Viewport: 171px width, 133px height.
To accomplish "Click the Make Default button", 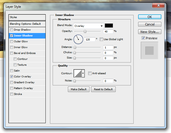I will pyautogui.click(x=79, y=89).
